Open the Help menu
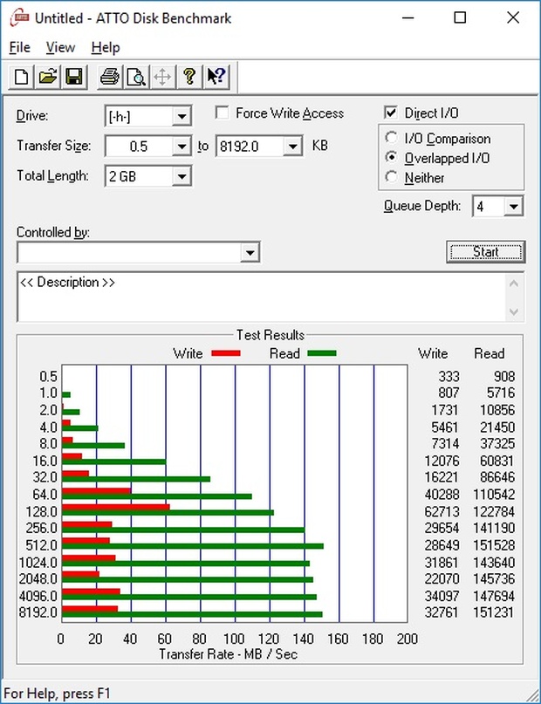Screen dimensions: 541x704 (x=106, y=47)
